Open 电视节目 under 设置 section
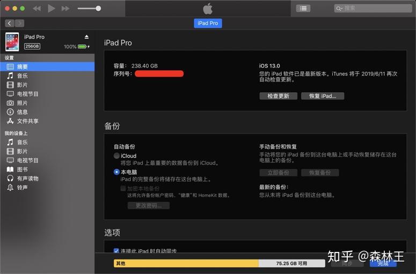This screenshot has width=416, height=274. click(x=47, y=94)
